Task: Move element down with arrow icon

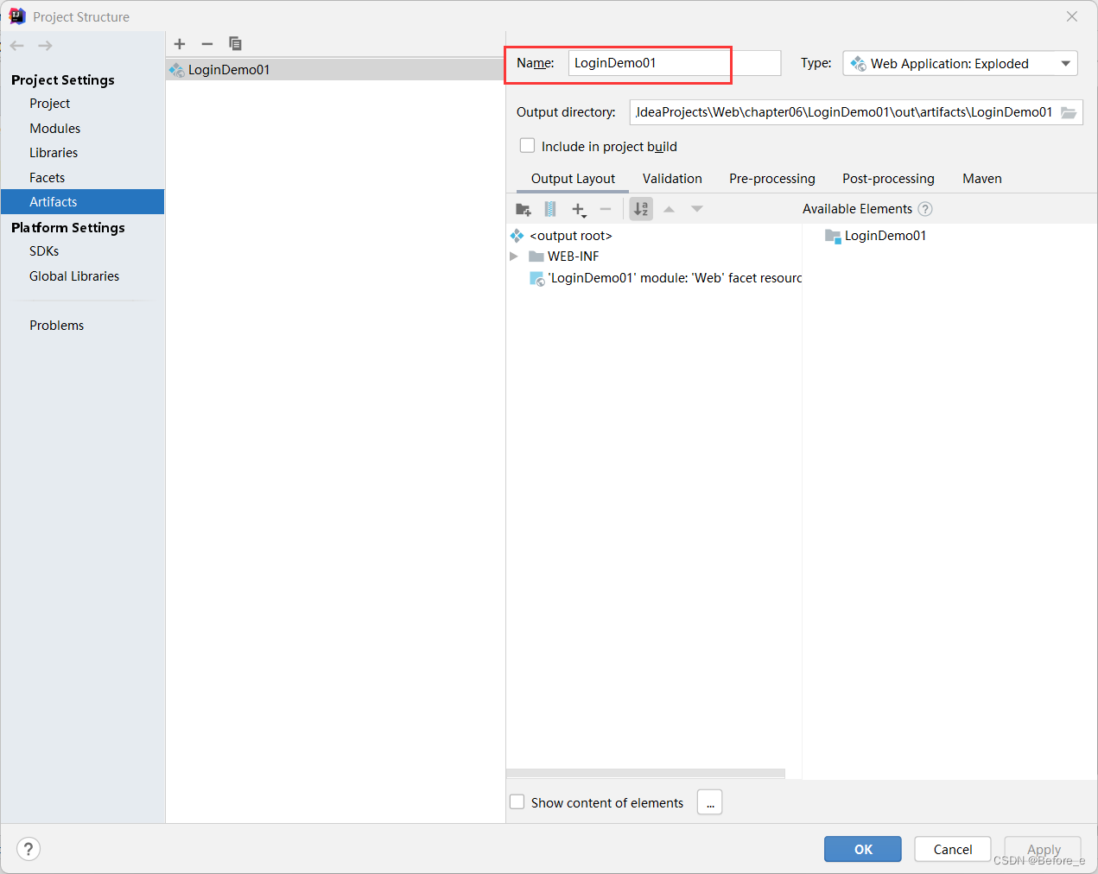Action: (697, 209)
